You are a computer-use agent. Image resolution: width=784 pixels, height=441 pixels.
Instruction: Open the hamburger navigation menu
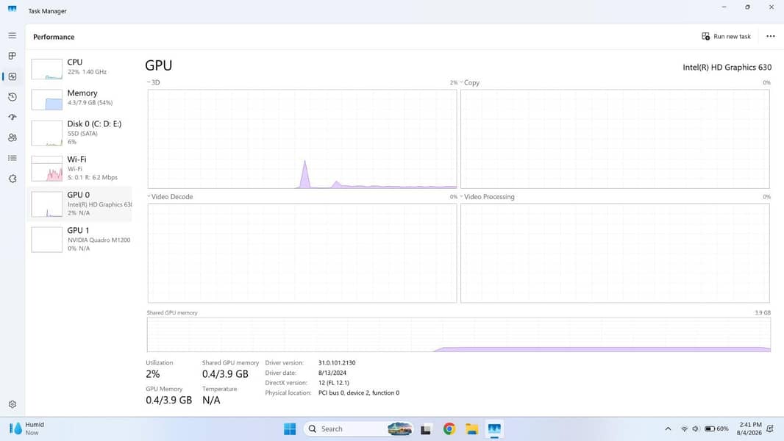point(13,35)
